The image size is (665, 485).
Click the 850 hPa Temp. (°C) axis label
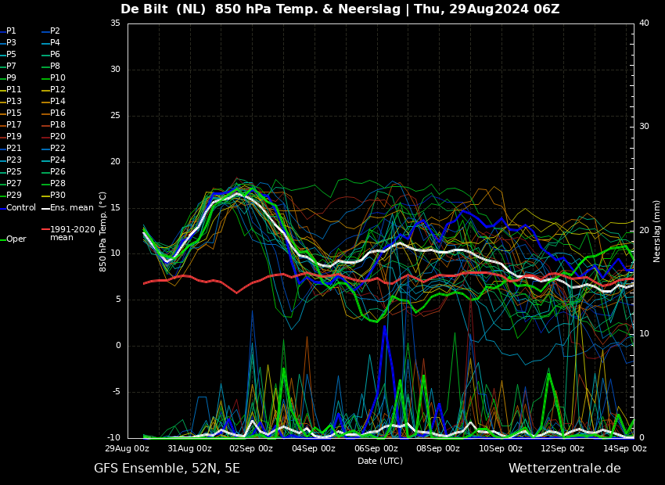(103, 231)
